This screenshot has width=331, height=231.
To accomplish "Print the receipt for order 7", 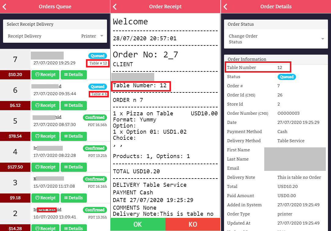I will point(45,74).
